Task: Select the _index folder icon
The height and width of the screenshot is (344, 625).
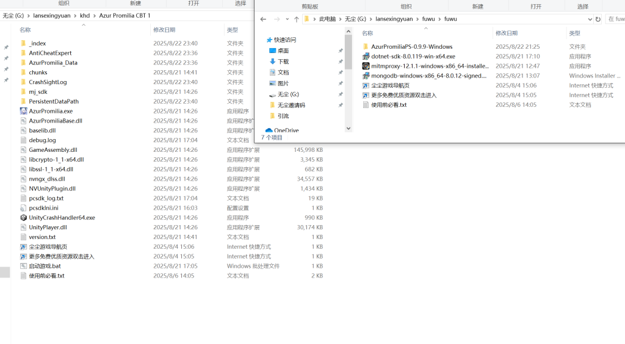Action: coord(23,43)
